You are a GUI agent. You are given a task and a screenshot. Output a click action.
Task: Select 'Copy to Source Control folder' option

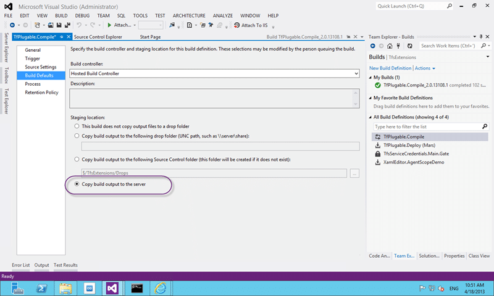77,160
